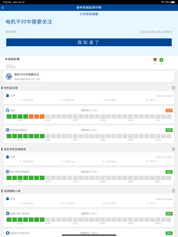The width and height of the screenshot is (178, 237).
Task: Tap the 电机驱动端 section heading
Action: (x=11, y=88)
